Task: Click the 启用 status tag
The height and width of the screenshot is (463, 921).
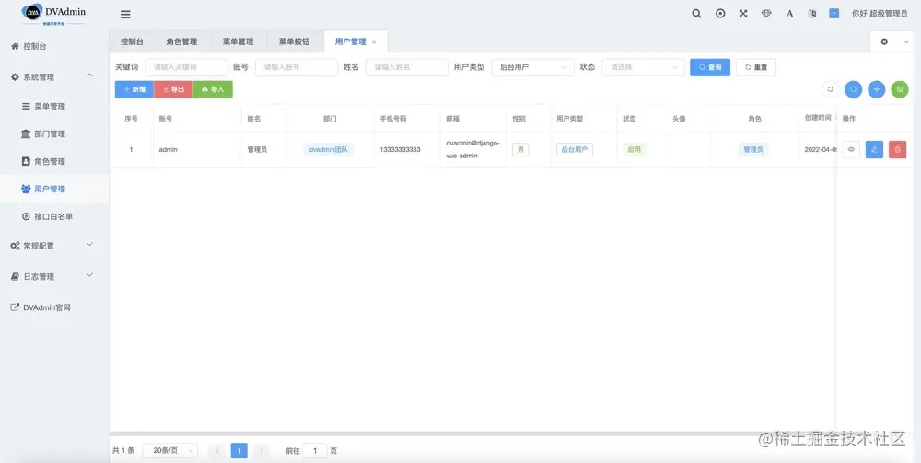Action: (634, 150)
